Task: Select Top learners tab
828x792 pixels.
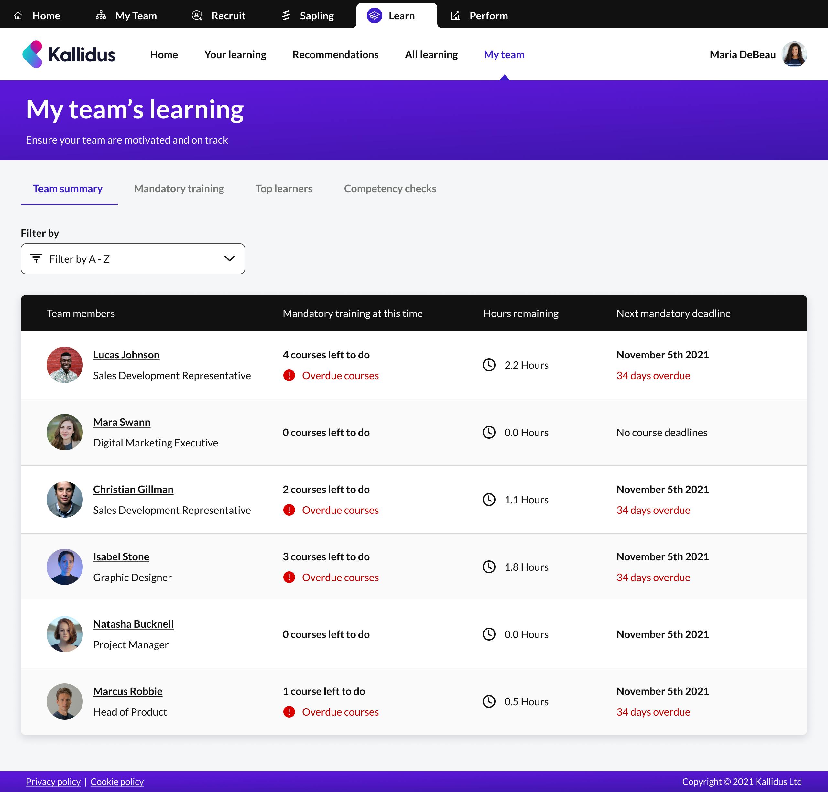Action: (x=284, y=189)
